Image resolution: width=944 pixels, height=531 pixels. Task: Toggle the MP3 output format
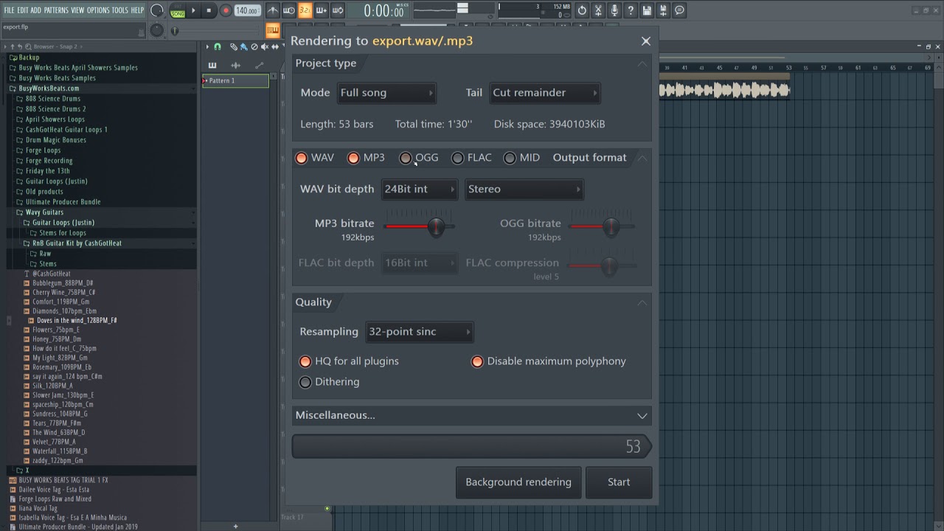[353, 158]
